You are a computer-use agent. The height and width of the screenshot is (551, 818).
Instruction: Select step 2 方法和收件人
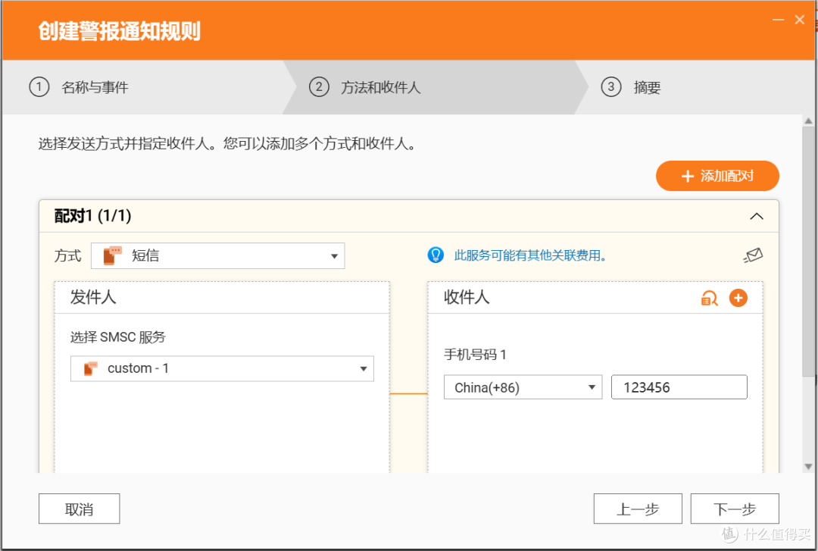pyautogui.click(x=365, y=87)
